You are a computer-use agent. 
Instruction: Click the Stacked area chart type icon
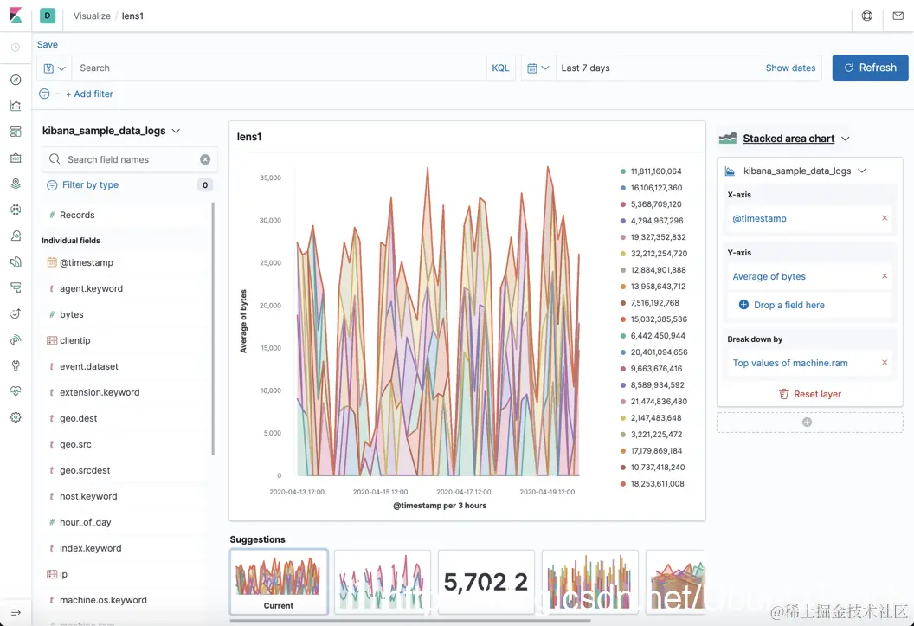click(727, 139)
